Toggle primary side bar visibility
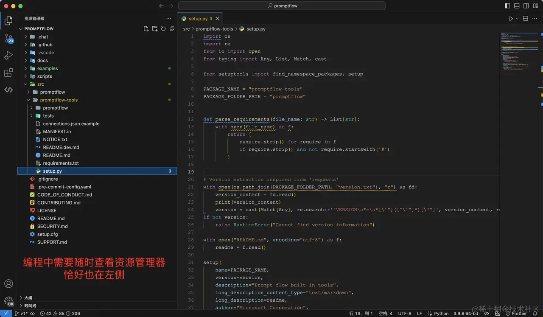Screen dimensions: 543x317 coord(507,6)
